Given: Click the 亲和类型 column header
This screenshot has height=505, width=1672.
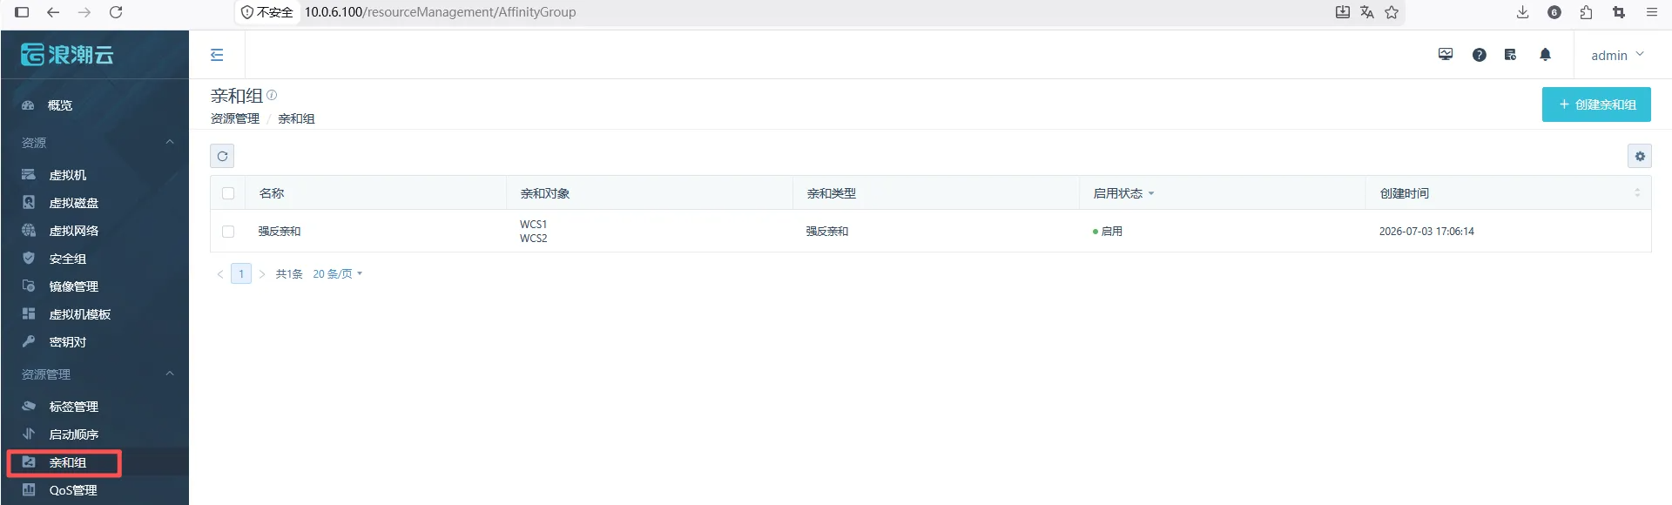Looking at the screenshot, I should (x=832, y=193).
